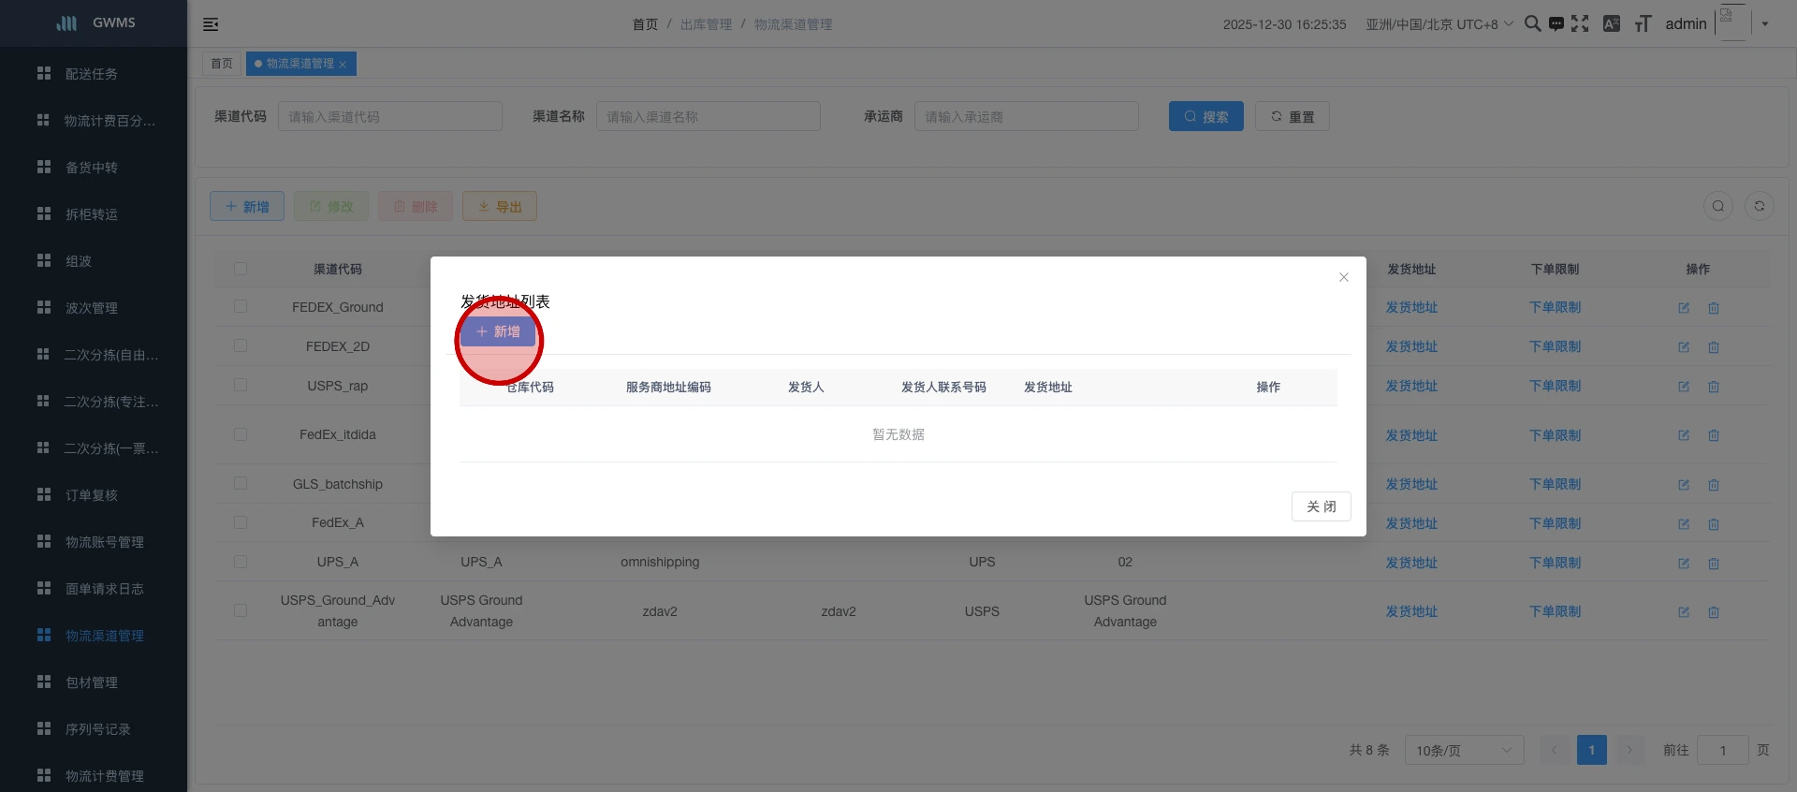The image size is (1797, 792).
Task: Edit the USPS_Ground_Advantage row pencil icon
Action: [1684, 612]
